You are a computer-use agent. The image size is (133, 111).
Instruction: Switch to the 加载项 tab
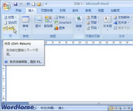[115, 11]
